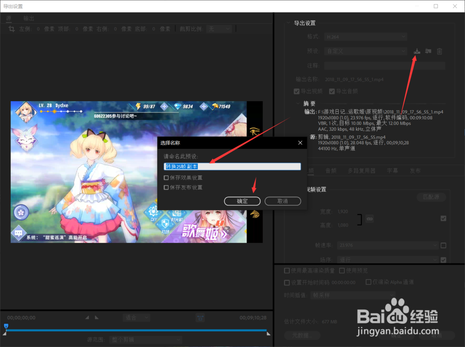Image resolution: width=465 pixels, height=347 pixels.
Task: Enable 保存效果设置 checkbox
Action: coord(166,178)
